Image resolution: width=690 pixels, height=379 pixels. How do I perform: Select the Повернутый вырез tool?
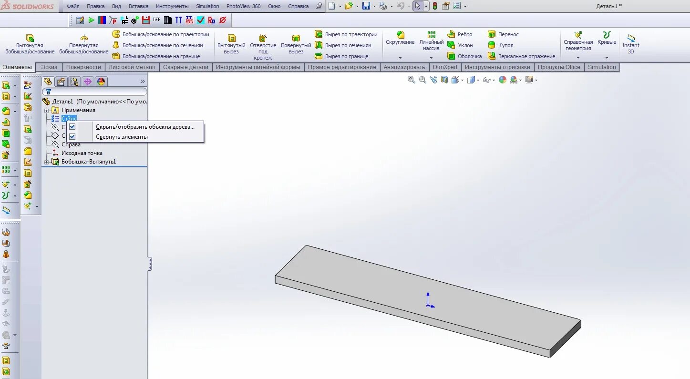point(296,42)
